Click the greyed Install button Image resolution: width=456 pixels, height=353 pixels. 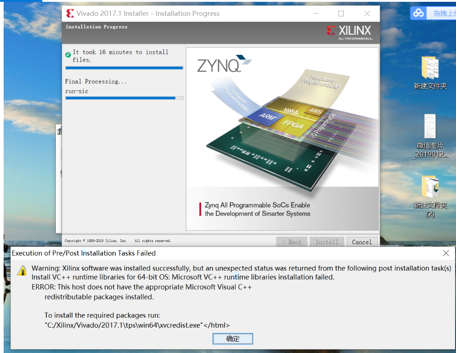(x=327, y=242)
